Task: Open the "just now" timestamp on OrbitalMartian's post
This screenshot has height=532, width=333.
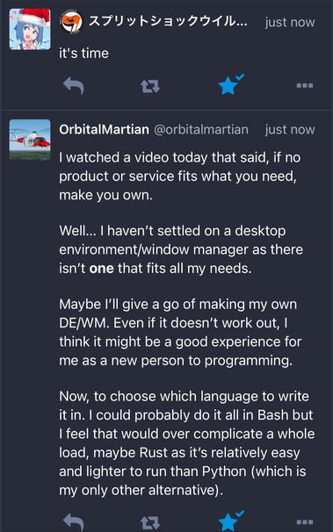Action: [x=290, y=130]
